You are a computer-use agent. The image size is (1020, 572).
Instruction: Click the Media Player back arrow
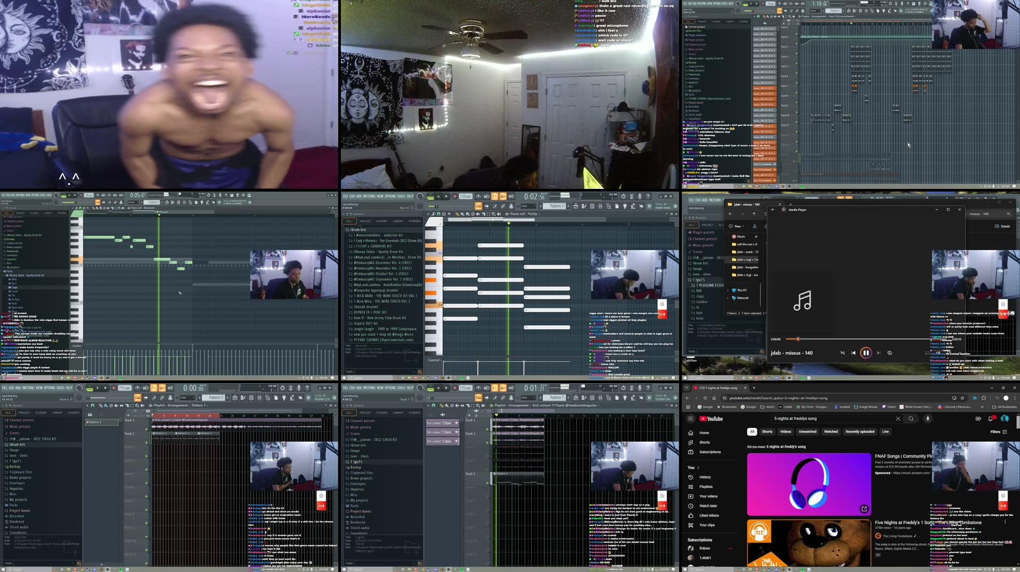pos(773,210)
